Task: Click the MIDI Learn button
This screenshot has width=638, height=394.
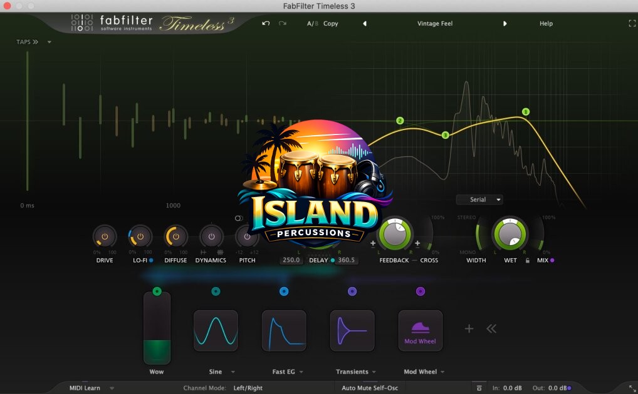Action: pos(85,388)
